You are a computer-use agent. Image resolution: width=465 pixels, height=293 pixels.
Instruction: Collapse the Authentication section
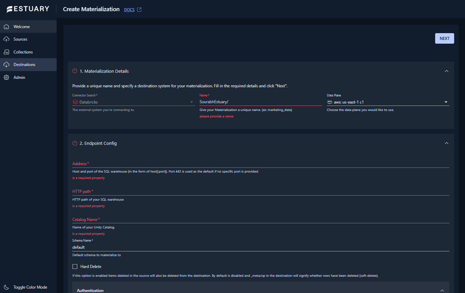click(x=442, y=290)
